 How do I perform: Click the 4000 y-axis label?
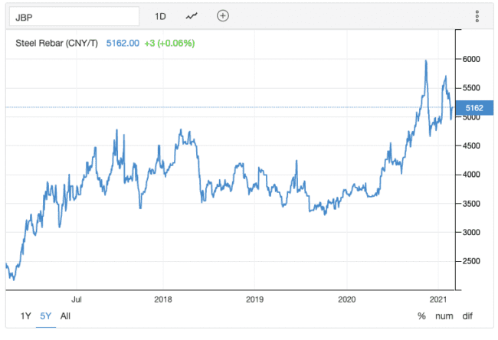click(x=471, y=175)
